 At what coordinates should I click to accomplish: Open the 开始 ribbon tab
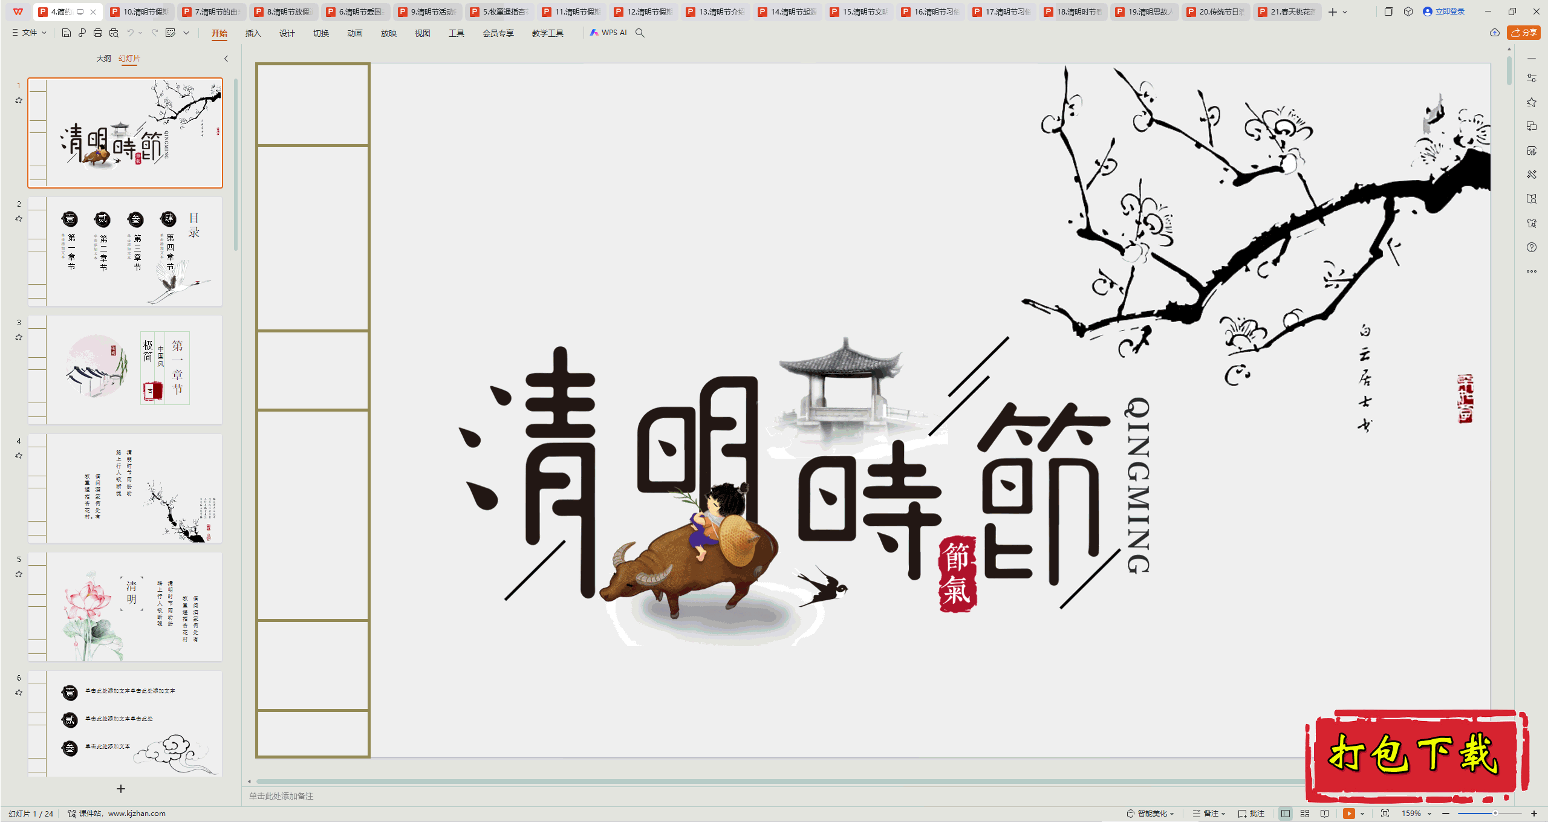tap(220, 33)
